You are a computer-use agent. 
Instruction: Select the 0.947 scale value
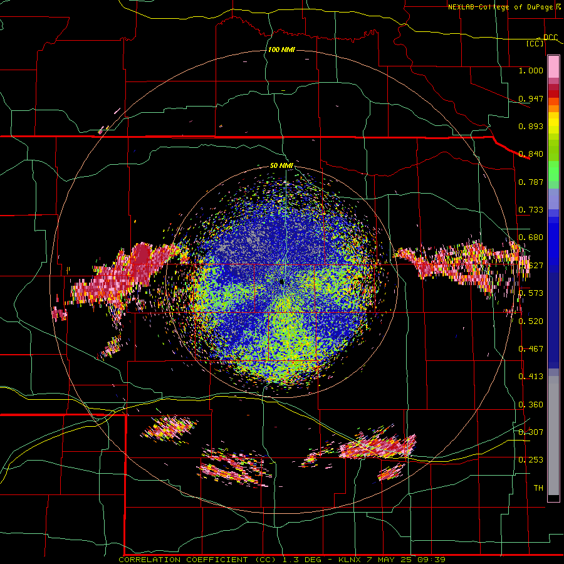(531, 98)
